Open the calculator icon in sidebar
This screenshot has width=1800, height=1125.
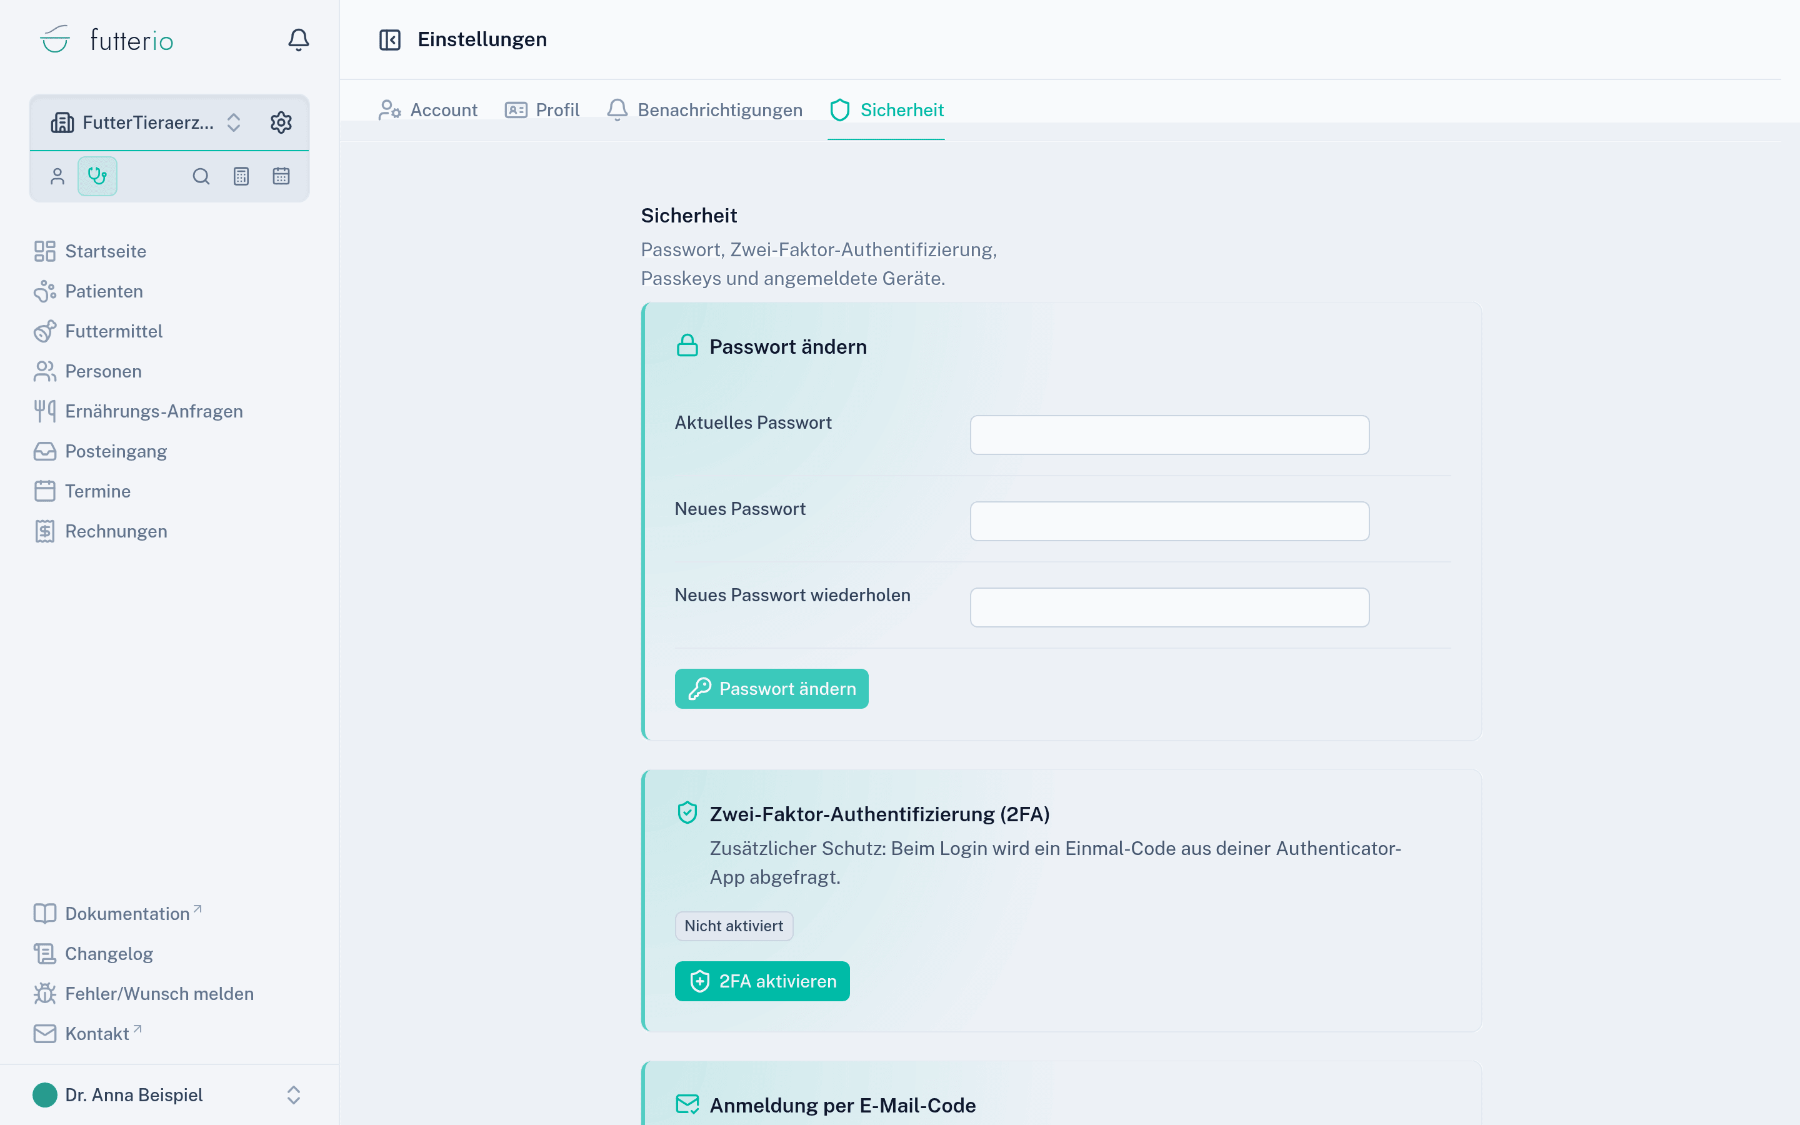click(x=241, y=176)
